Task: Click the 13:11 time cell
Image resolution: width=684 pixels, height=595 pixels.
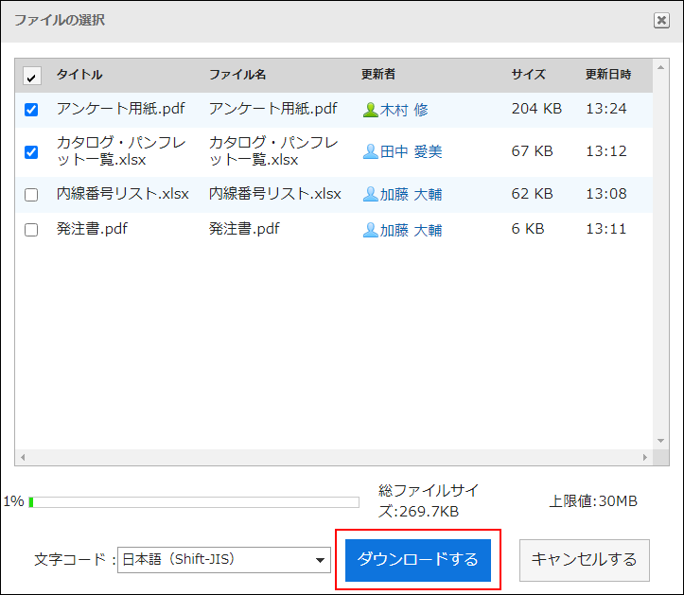Action: [605, 229]
